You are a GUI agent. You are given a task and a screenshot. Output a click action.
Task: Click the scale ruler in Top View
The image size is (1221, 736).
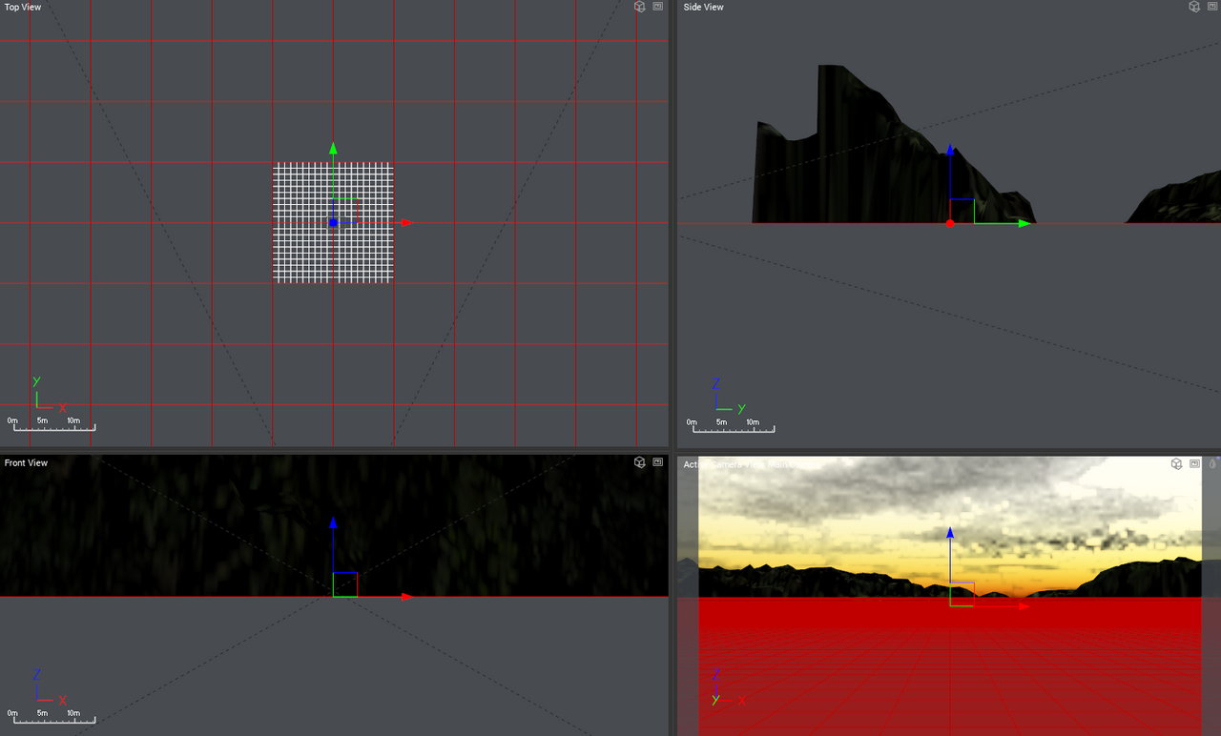(52, 424)
